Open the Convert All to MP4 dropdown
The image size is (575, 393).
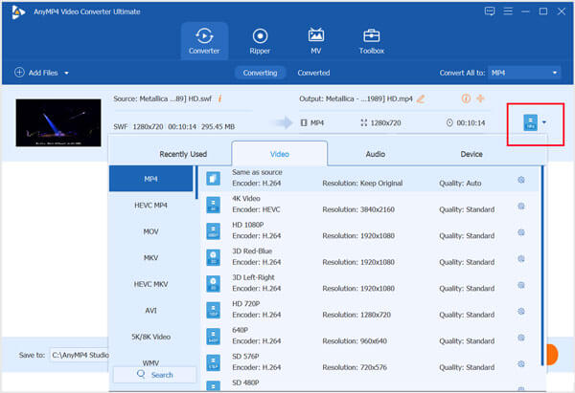point(525,73)
